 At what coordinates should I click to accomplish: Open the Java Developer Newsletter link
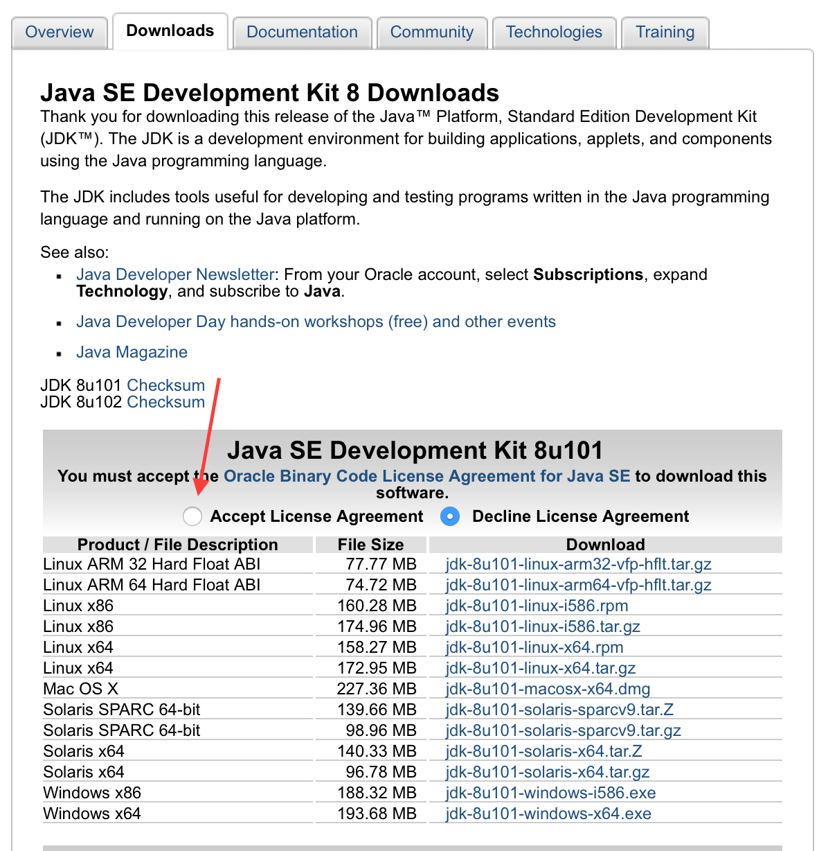pyautogui.click(x=175, y=274)
